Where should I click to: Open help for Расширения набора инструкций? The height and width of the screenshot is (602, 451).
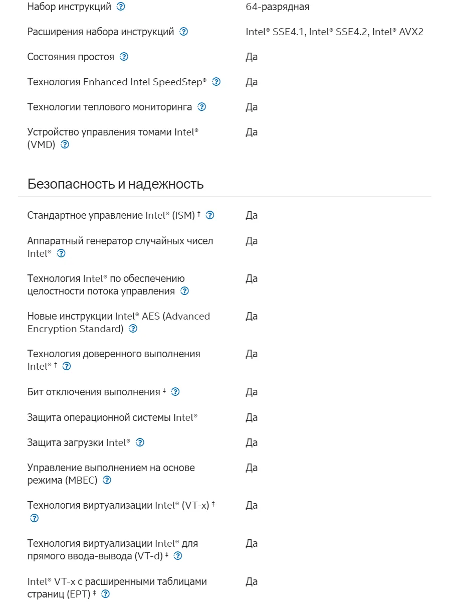click(184, 32)
